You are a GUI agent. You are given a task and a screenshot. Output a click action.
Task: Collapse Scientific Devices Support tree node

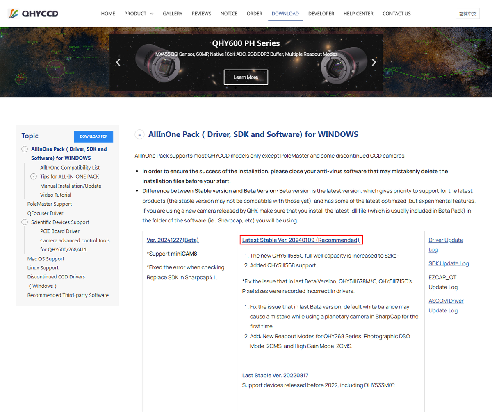point(25,222)
